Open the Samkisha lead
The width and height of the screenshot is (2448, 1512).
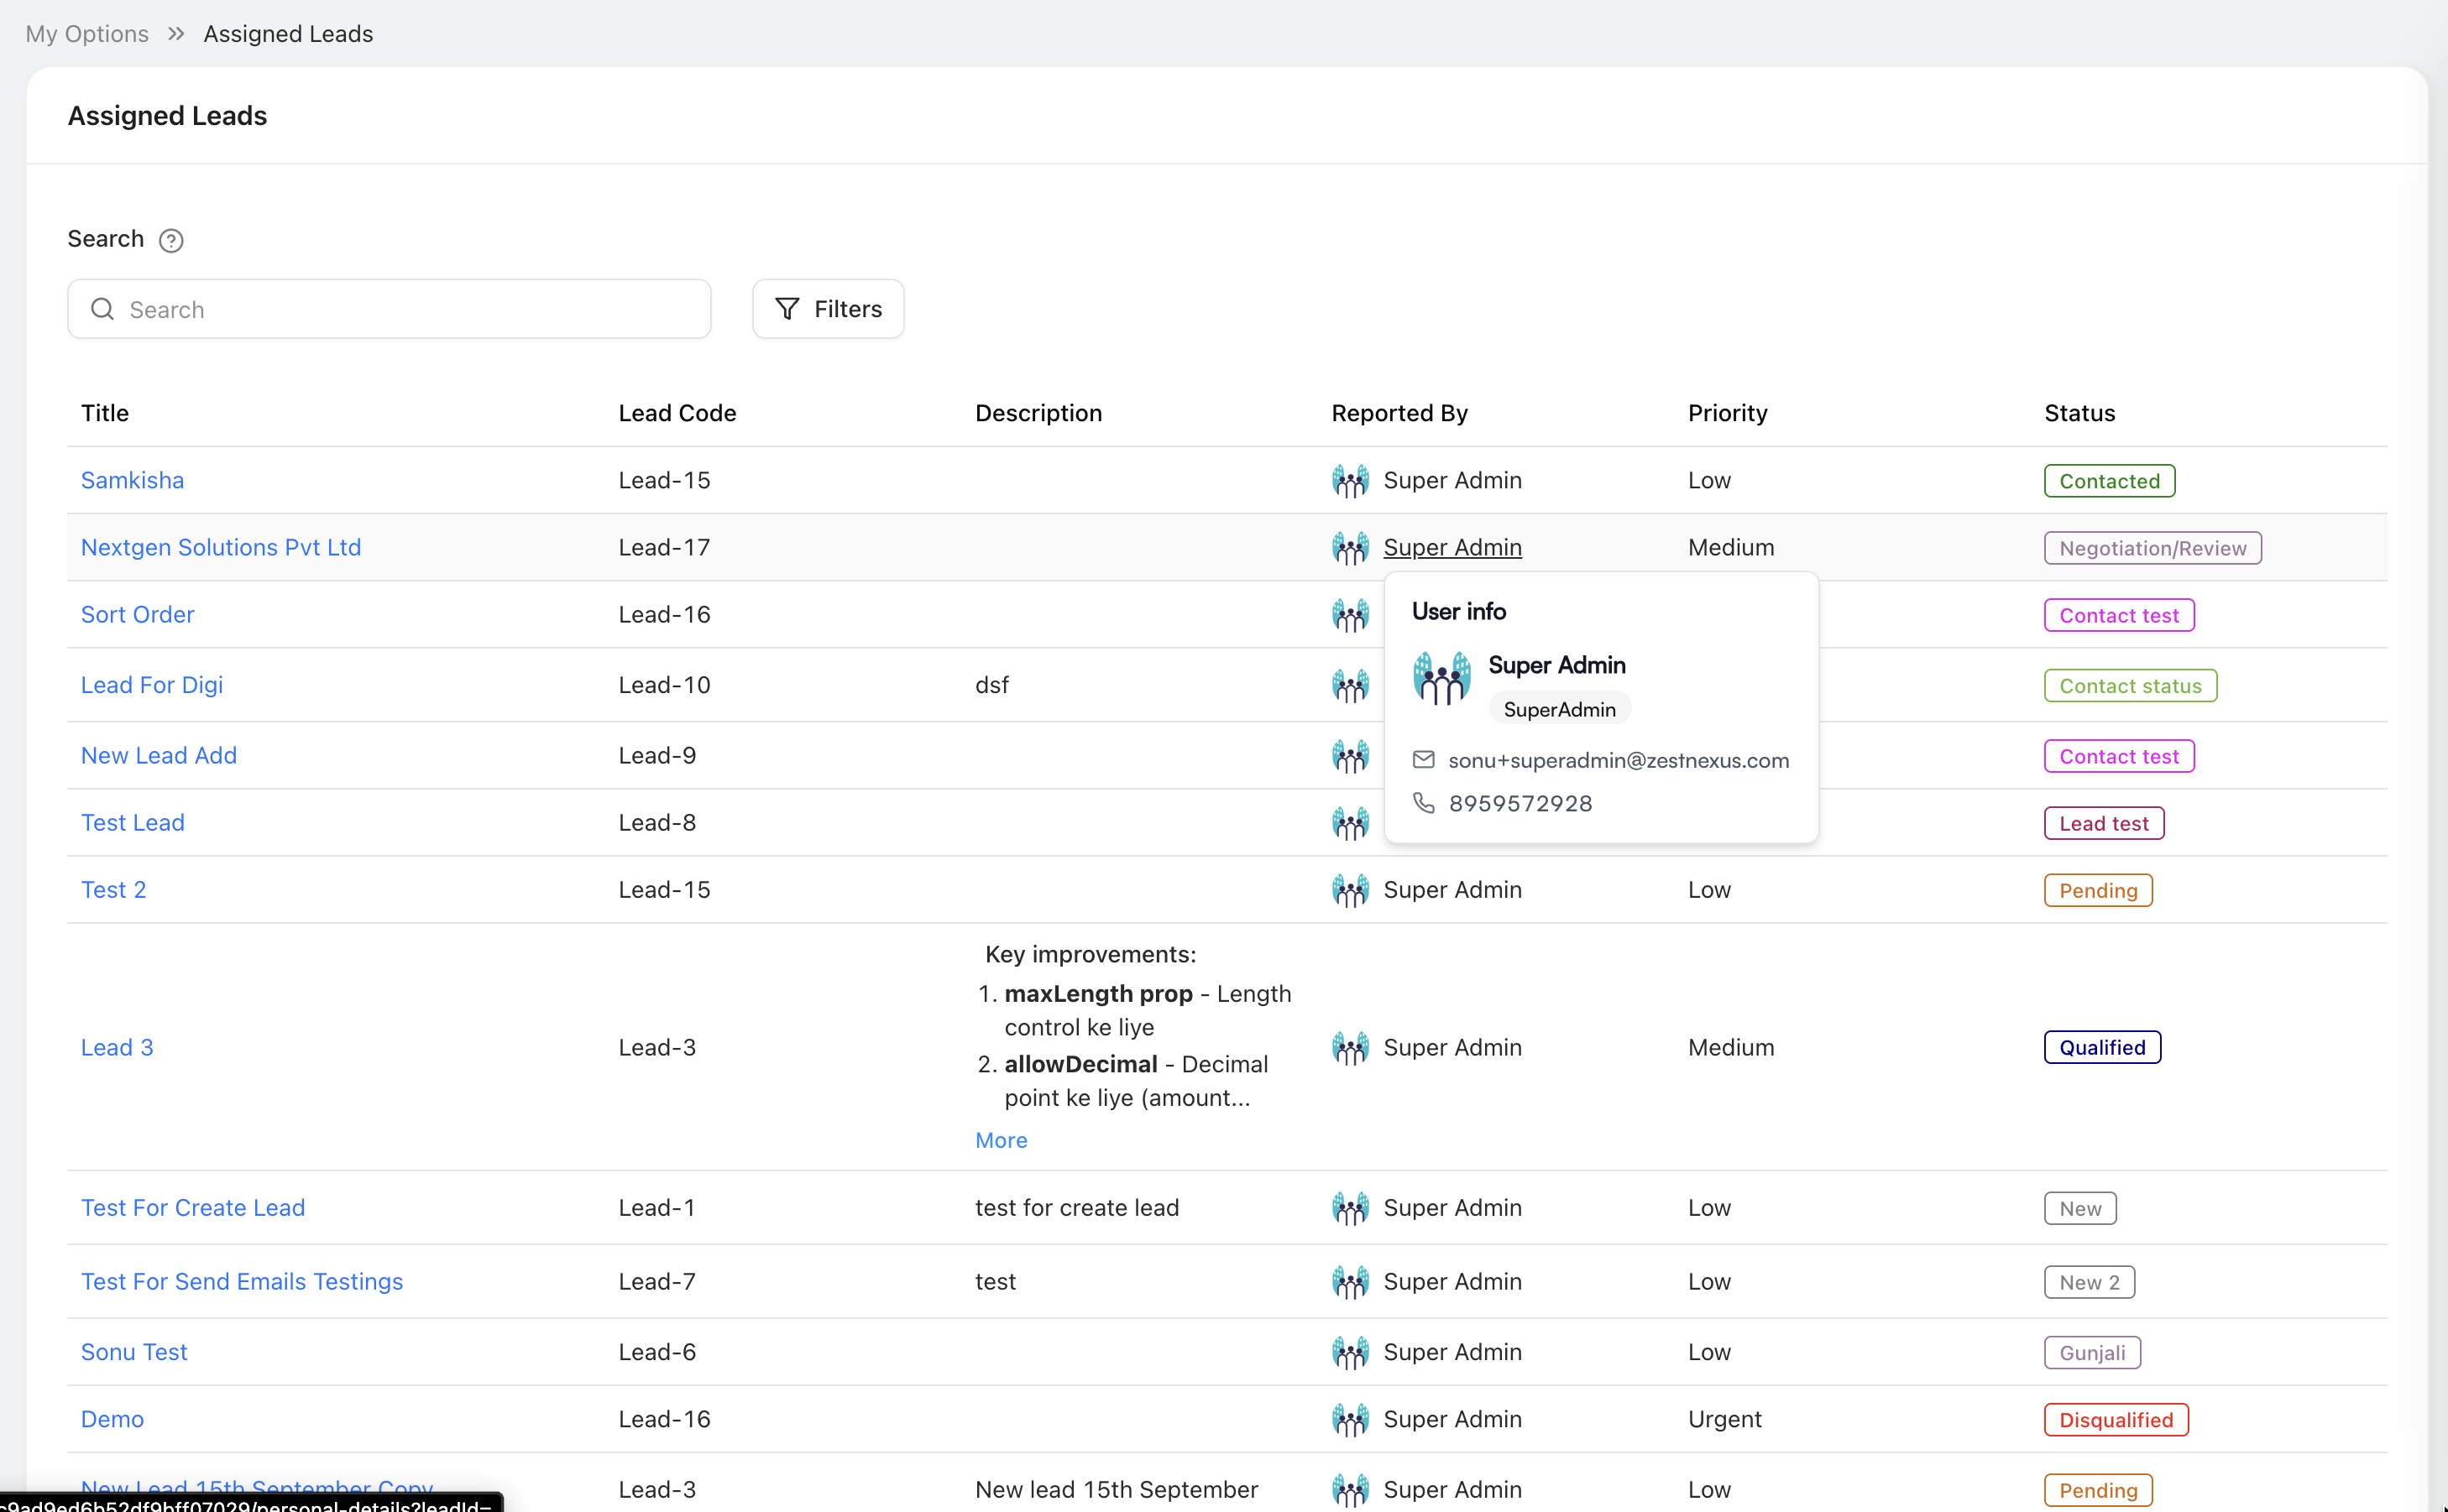point(132,480)
